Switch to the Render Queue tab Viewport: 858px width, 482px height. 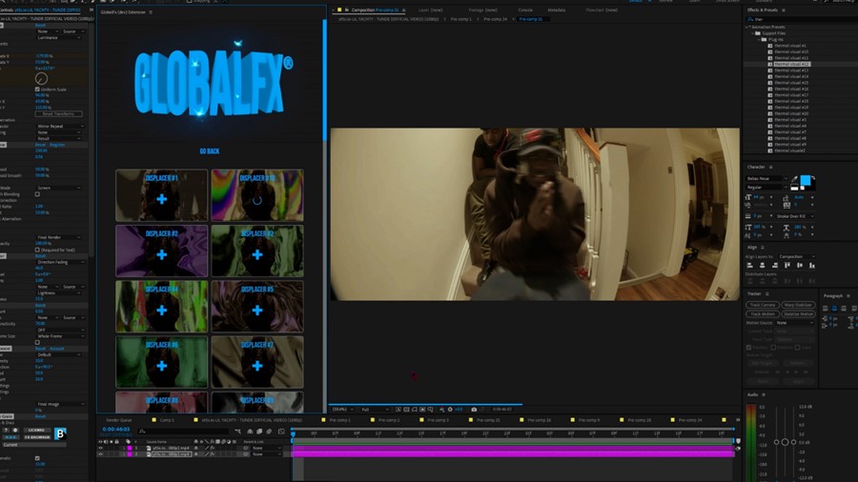pyautogui.click(x=119, y=420)
